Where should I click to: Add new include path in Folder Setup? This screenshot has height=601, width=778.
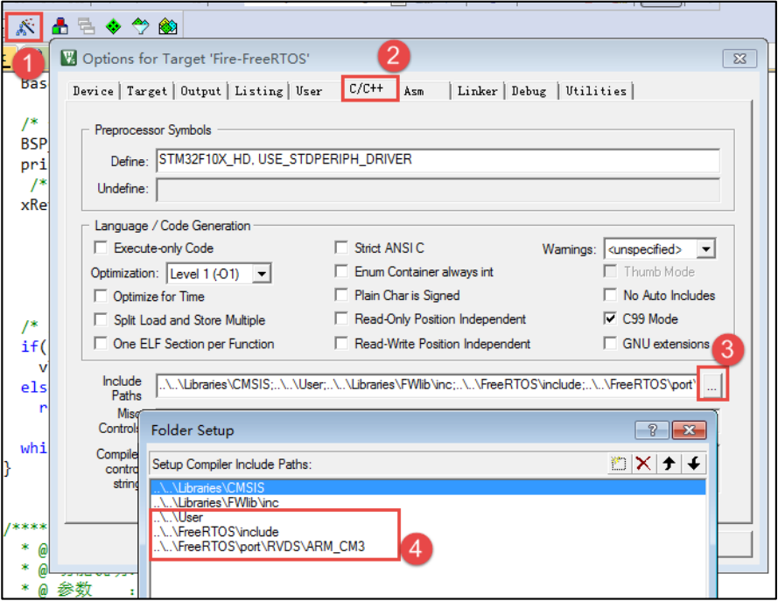click(x=618, y=464)
